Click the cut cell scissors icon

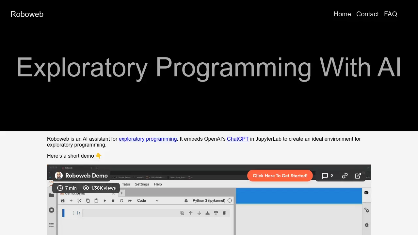pos(79,200)
